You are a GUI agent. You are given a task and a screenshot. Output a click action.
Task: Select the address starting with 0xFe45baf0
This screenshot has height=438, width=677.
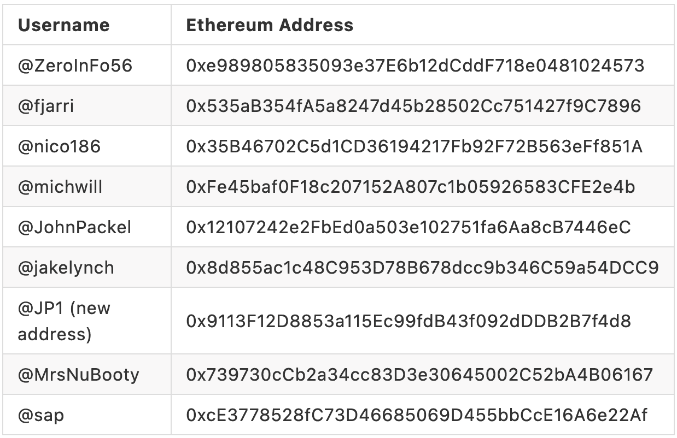click(x=411, y=187)
